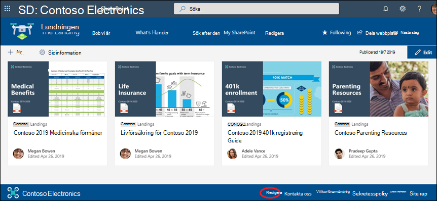Open Contoso 2019 Medicinska förmåner title
This screenshot has height=201, width=437.
pos(58,133)
